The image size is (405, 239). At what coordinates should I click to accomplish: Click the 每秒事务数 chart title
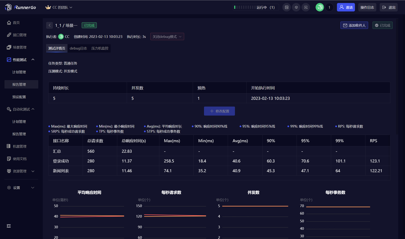tap(335, 192)
